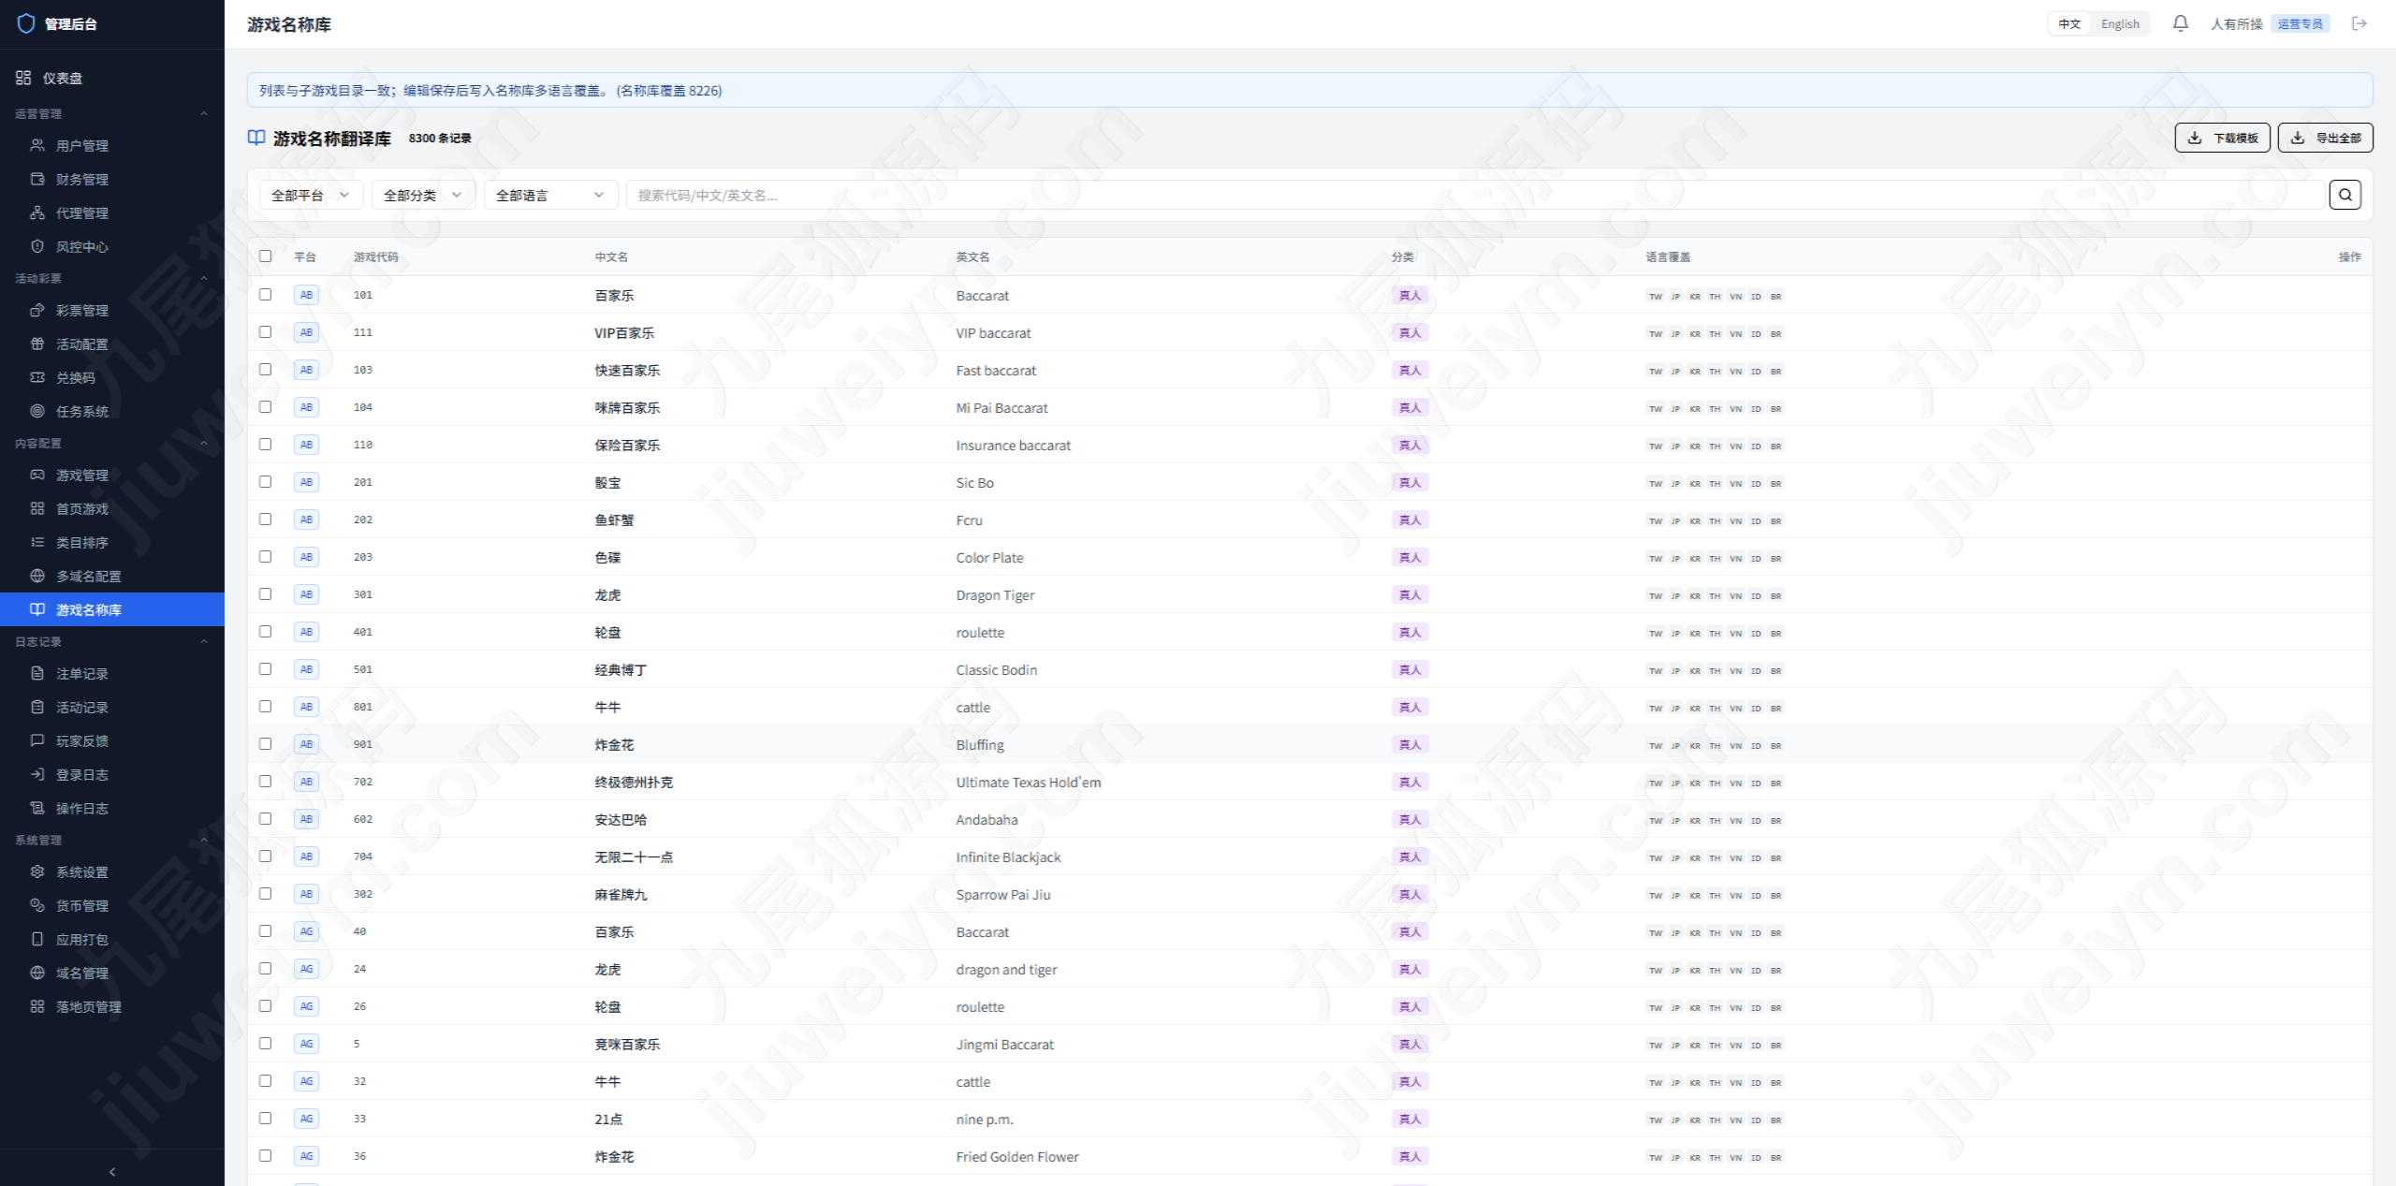Image resolution: width=2396 pixels, height=1186 pixels.
Task: Open the 全部平台 dropdown
Action: click(x=311, y=195)
